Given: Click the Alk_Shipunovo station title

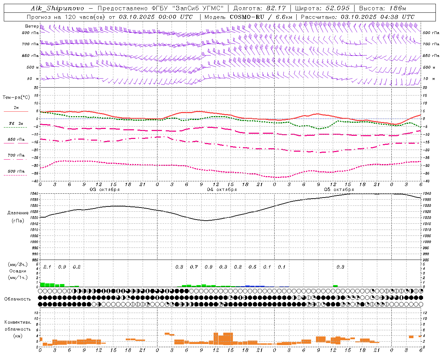Looking at the screenshot, I should (57, 8).
